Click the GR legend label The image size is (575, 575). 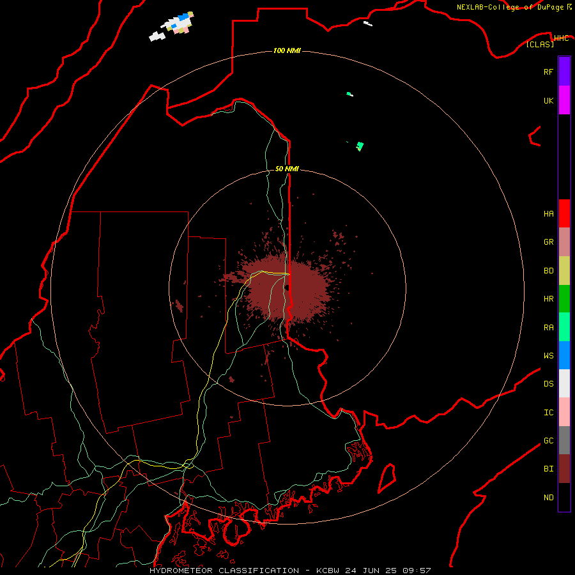point(548,242)
